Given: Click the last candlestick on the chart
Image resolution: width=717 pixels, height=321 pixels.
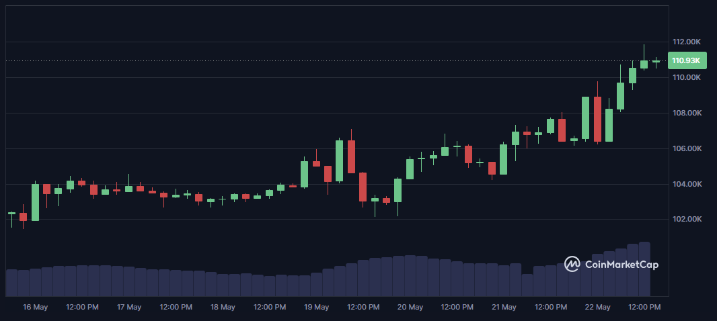Looking at the screenshot, I should 656,62.
